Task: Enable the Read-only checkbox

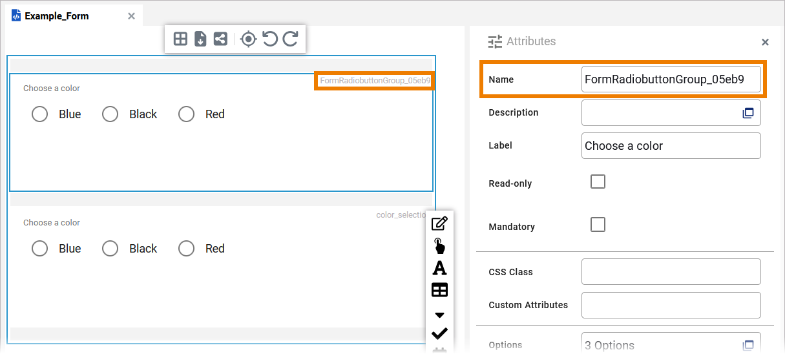Action: point(598,182)
